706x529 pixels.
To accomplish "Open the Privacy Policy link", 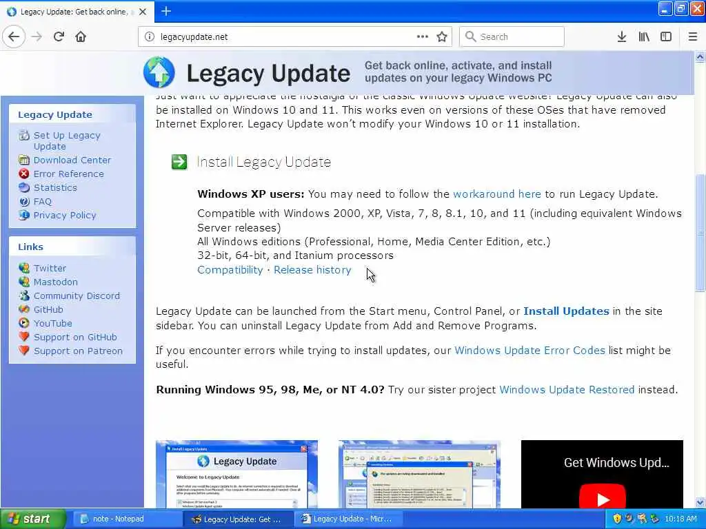I will click(x=64, y=215).
